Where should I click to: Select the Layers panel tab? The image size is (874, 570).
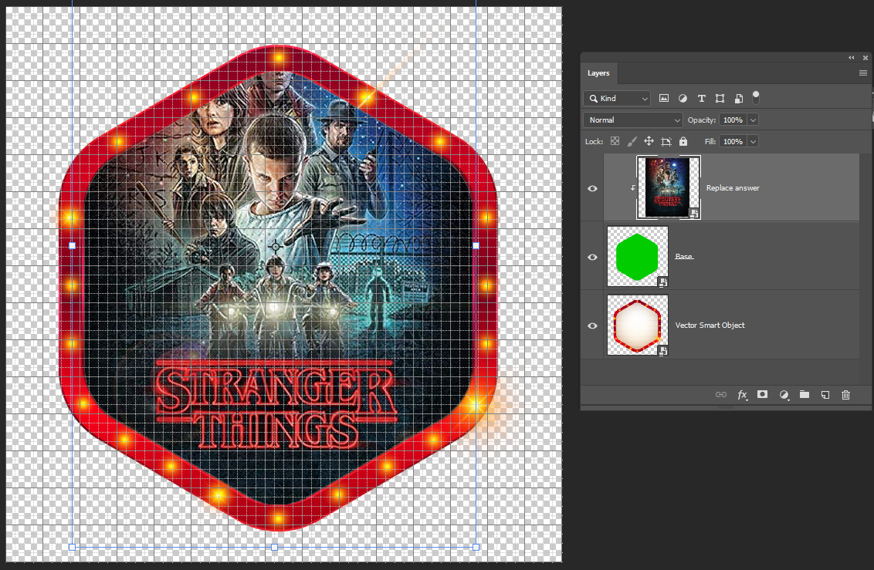point(598,73)
